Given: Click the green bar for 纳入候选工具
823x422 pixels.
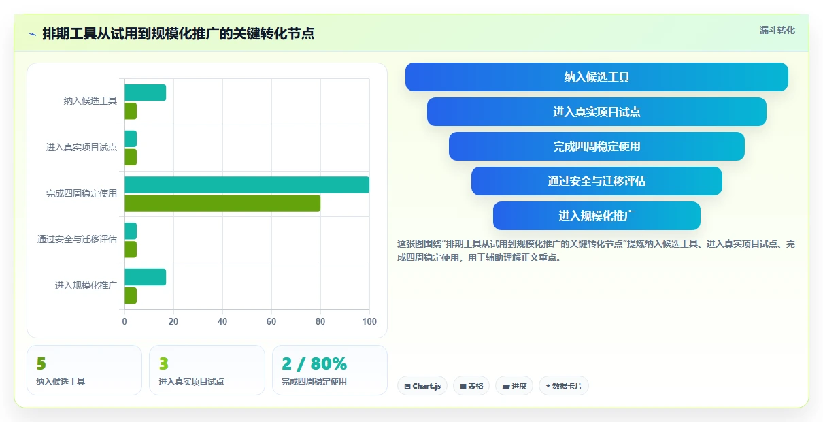Looking at the screenshot, I should pyautogui.click(x=131, y=111).
